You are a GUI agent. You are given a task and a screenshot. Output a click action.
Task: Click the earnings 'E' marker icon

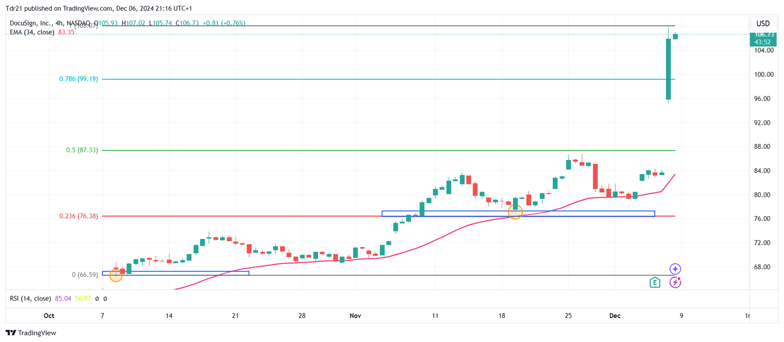(655, 282)
